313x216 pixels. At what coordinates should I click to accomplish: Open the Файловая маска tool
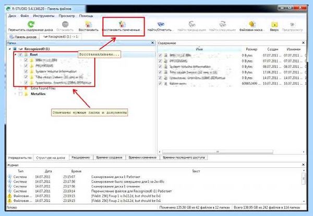(252, 25)
